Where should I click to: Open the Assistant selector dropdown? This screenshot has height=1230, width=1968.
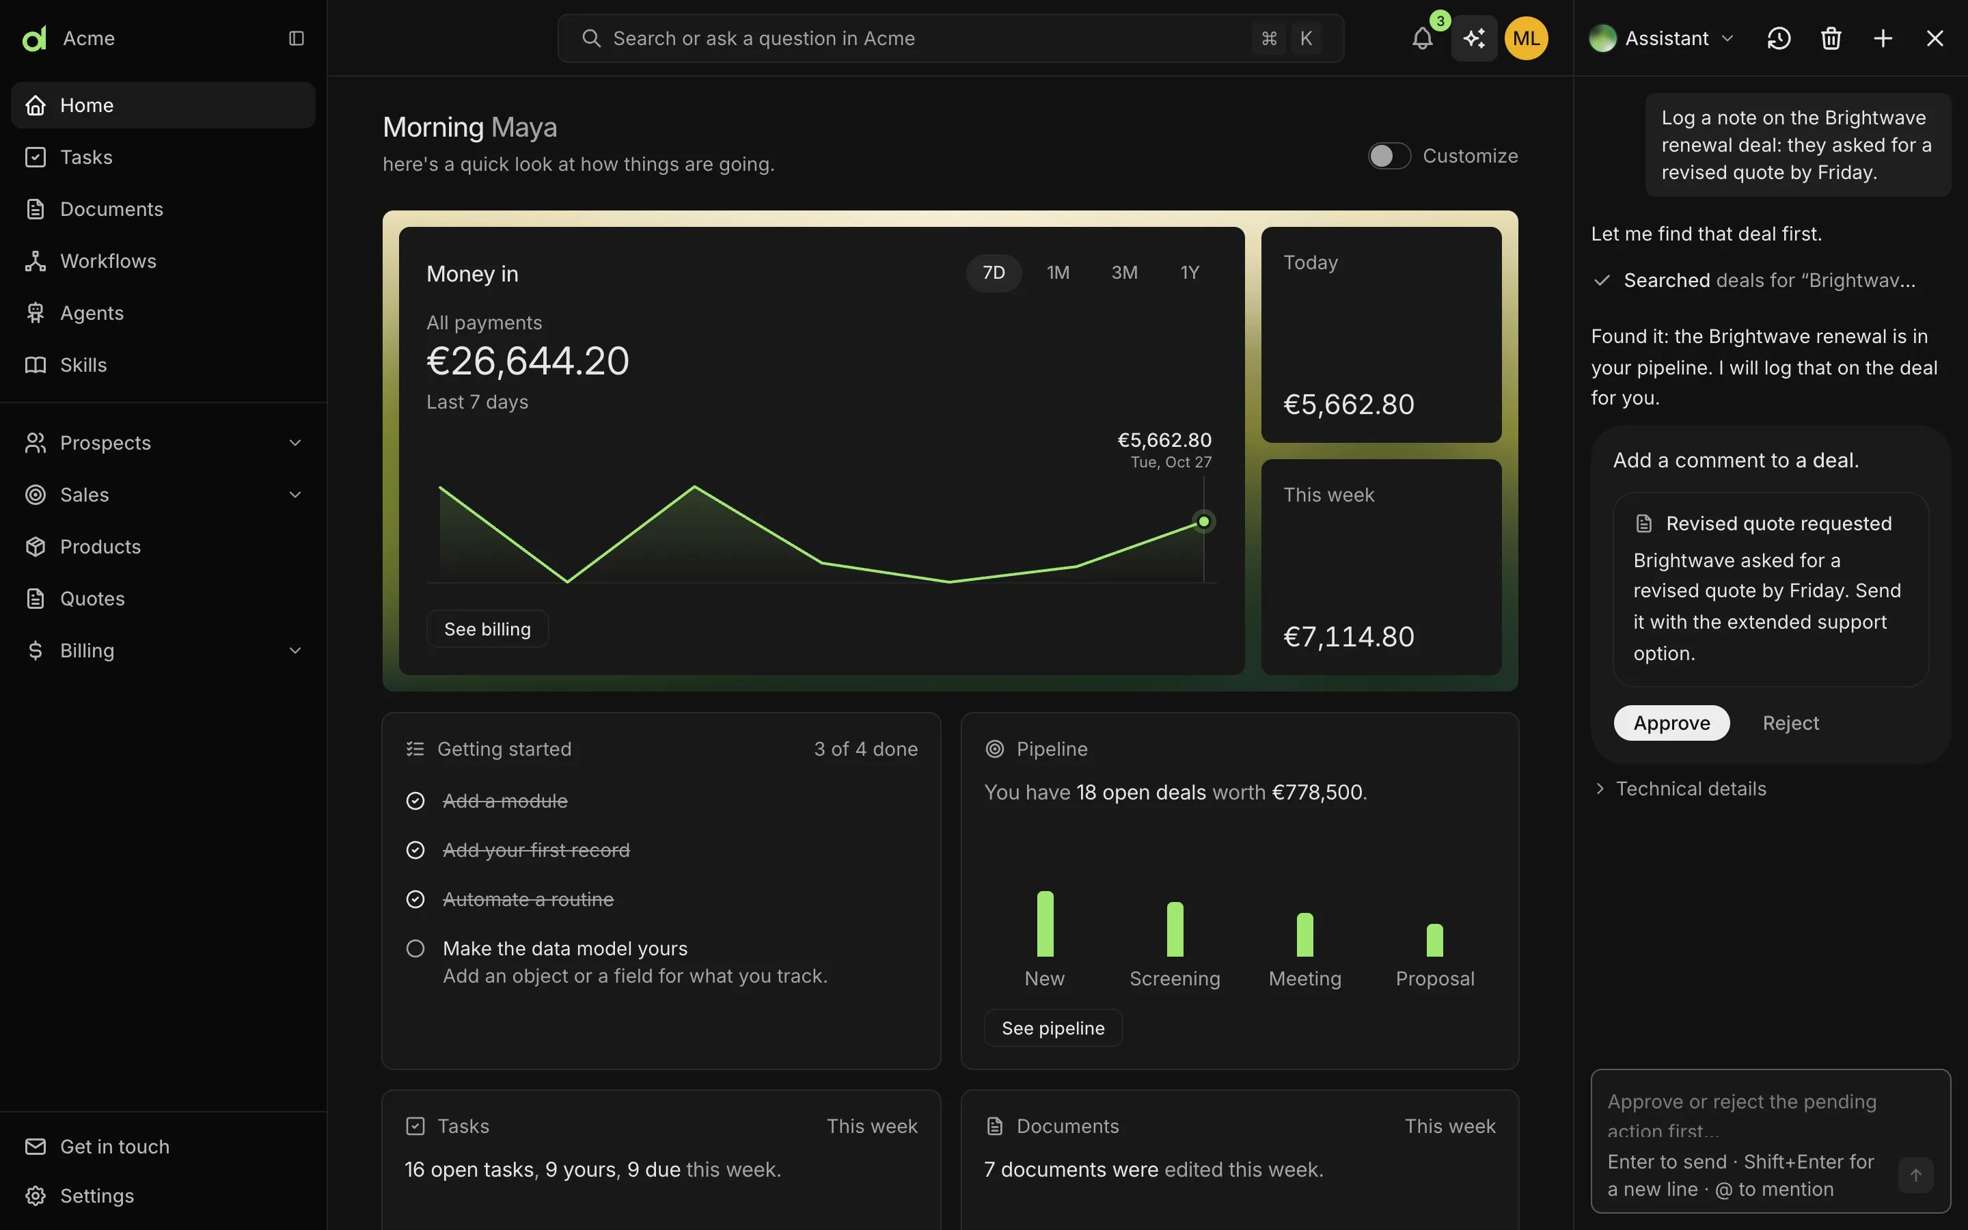[x=1663, y=38]
